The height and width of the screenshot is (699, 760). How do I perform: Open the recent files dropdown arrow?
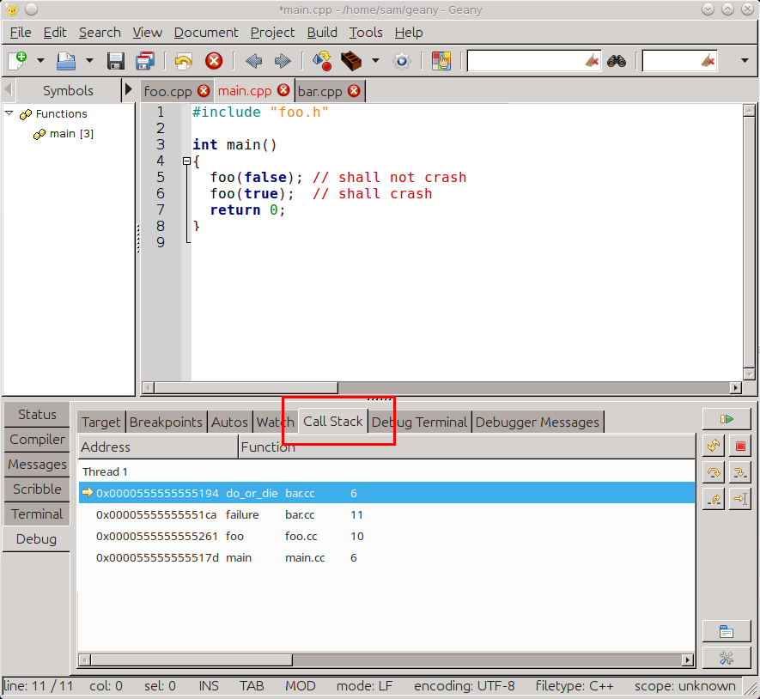pyautogui.click(x=89, y=61)
